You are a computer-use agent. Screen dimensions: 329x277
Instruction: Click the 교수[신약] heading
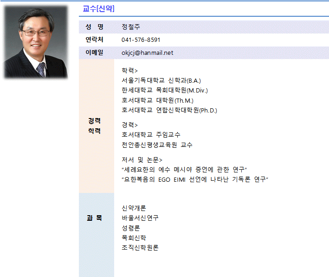point(99,9)
